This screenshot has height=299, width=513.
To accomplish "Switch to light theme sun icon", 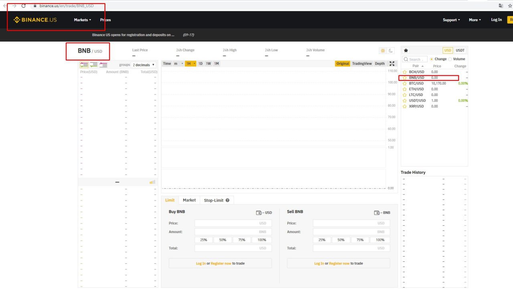I will pyautogui.click(x=383, y=50).
